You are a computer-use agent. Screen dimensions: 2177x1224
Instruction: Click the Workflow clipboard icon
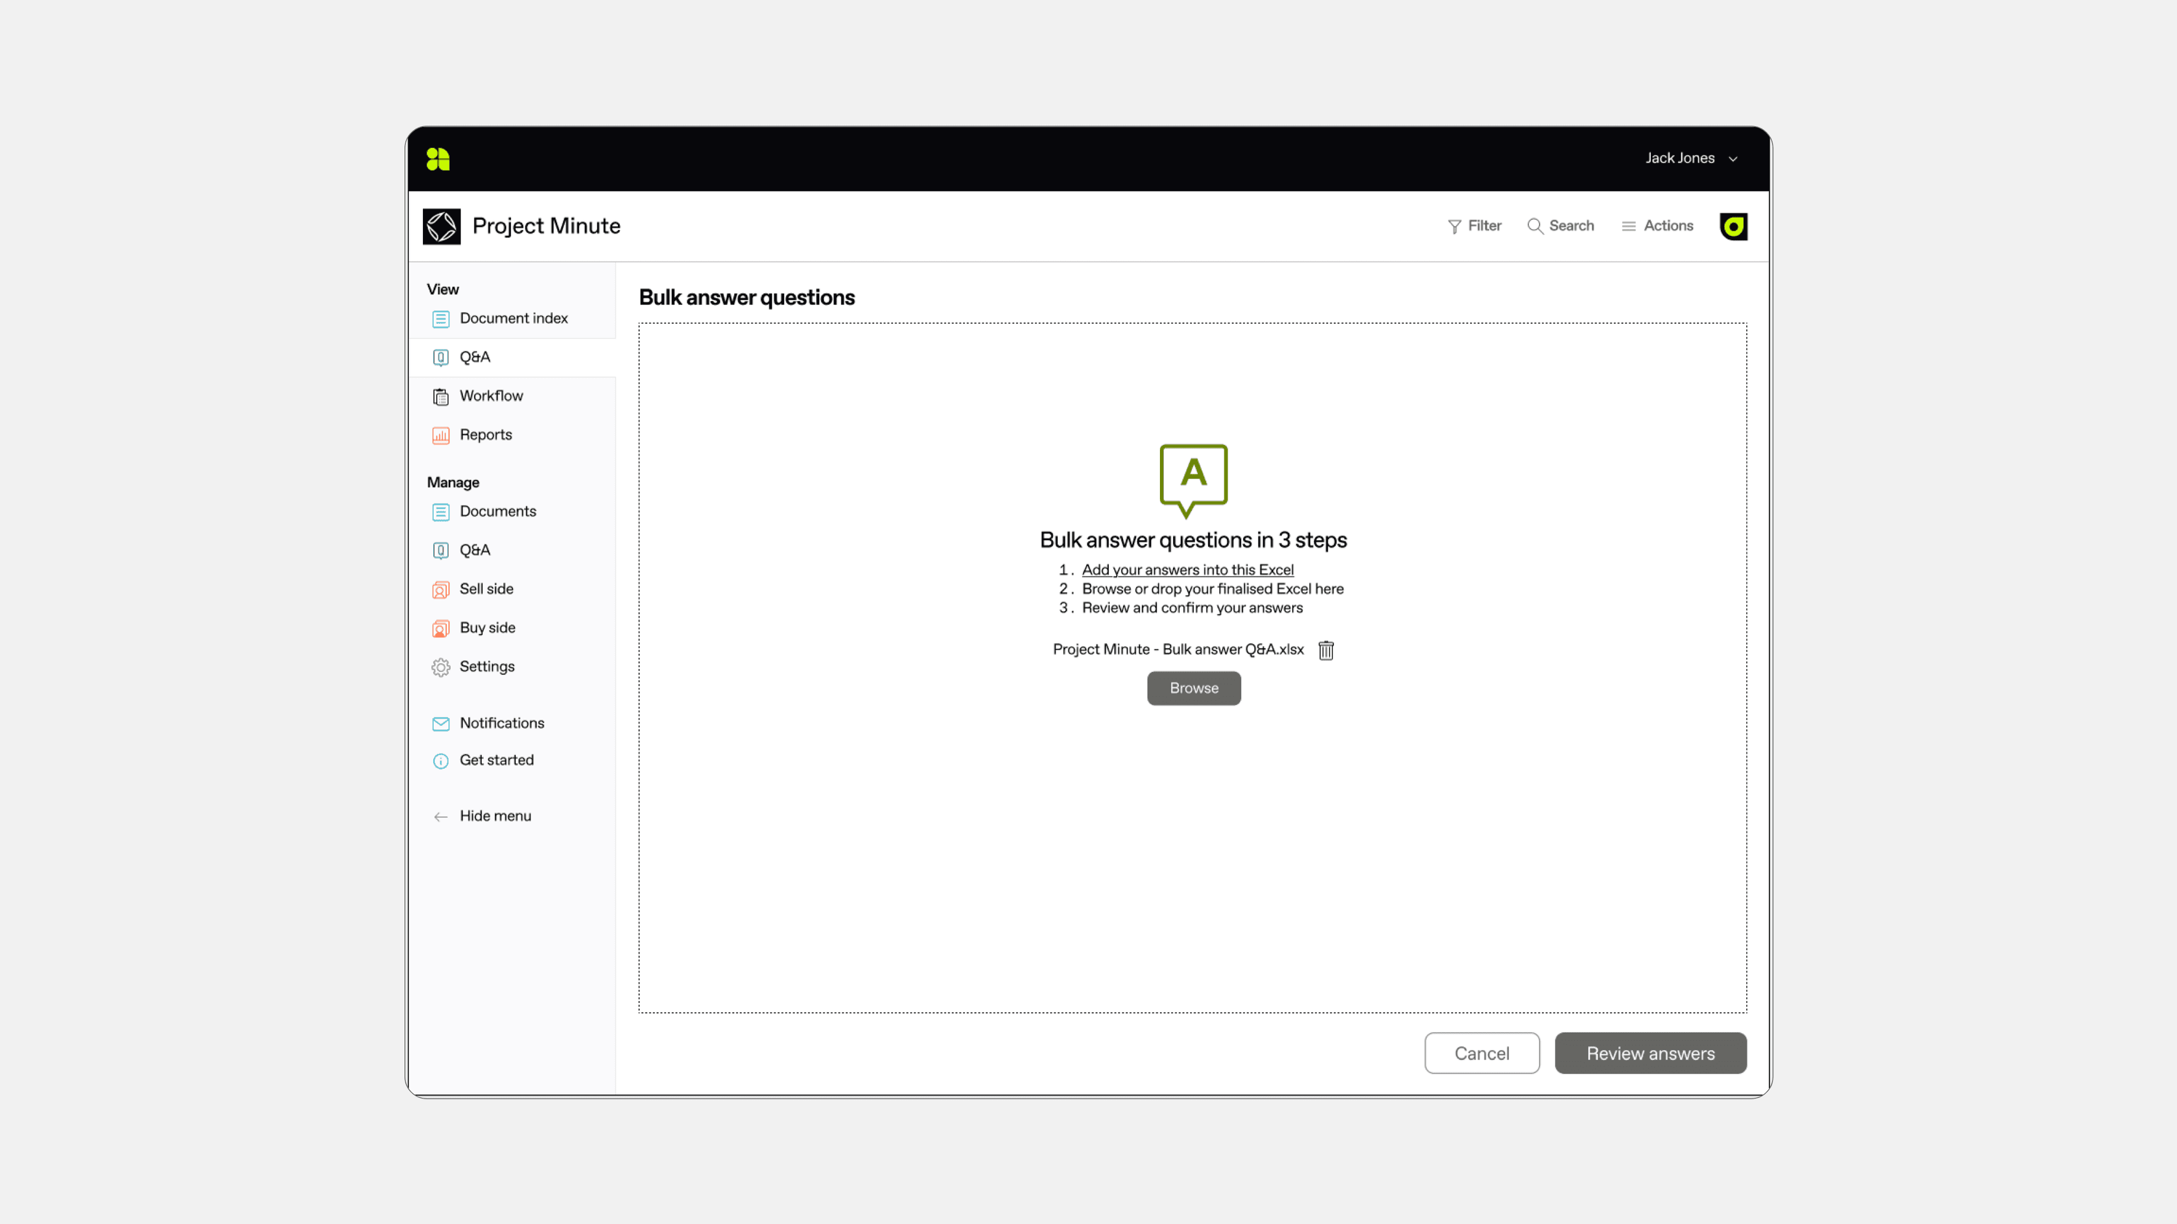(441, 396)
